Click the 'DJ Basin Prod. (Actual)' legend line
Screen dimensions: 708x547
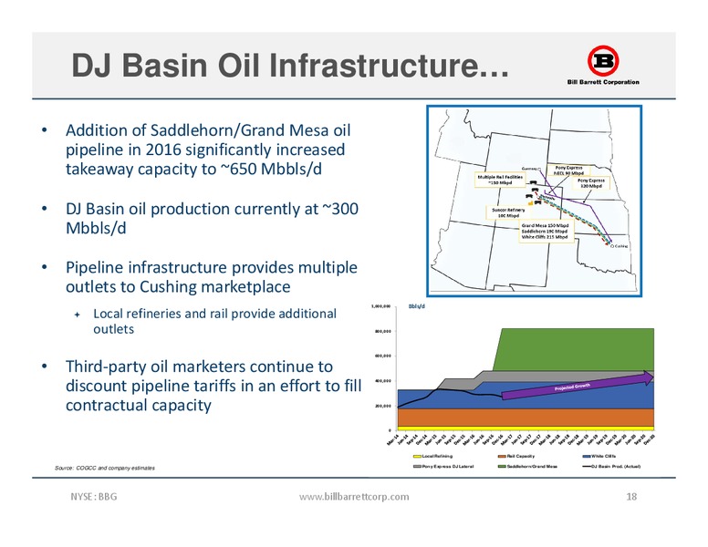click(587, 466)
